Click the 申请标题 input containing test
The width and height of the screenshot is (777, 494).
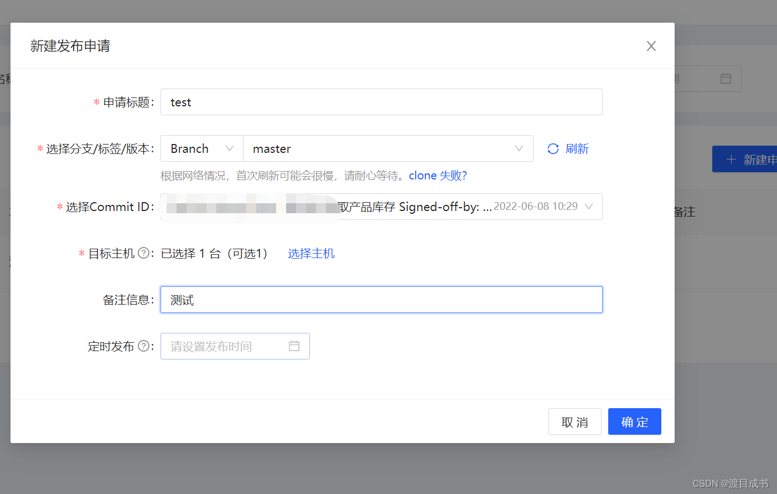pyautogui.click(x=381, y=102)
